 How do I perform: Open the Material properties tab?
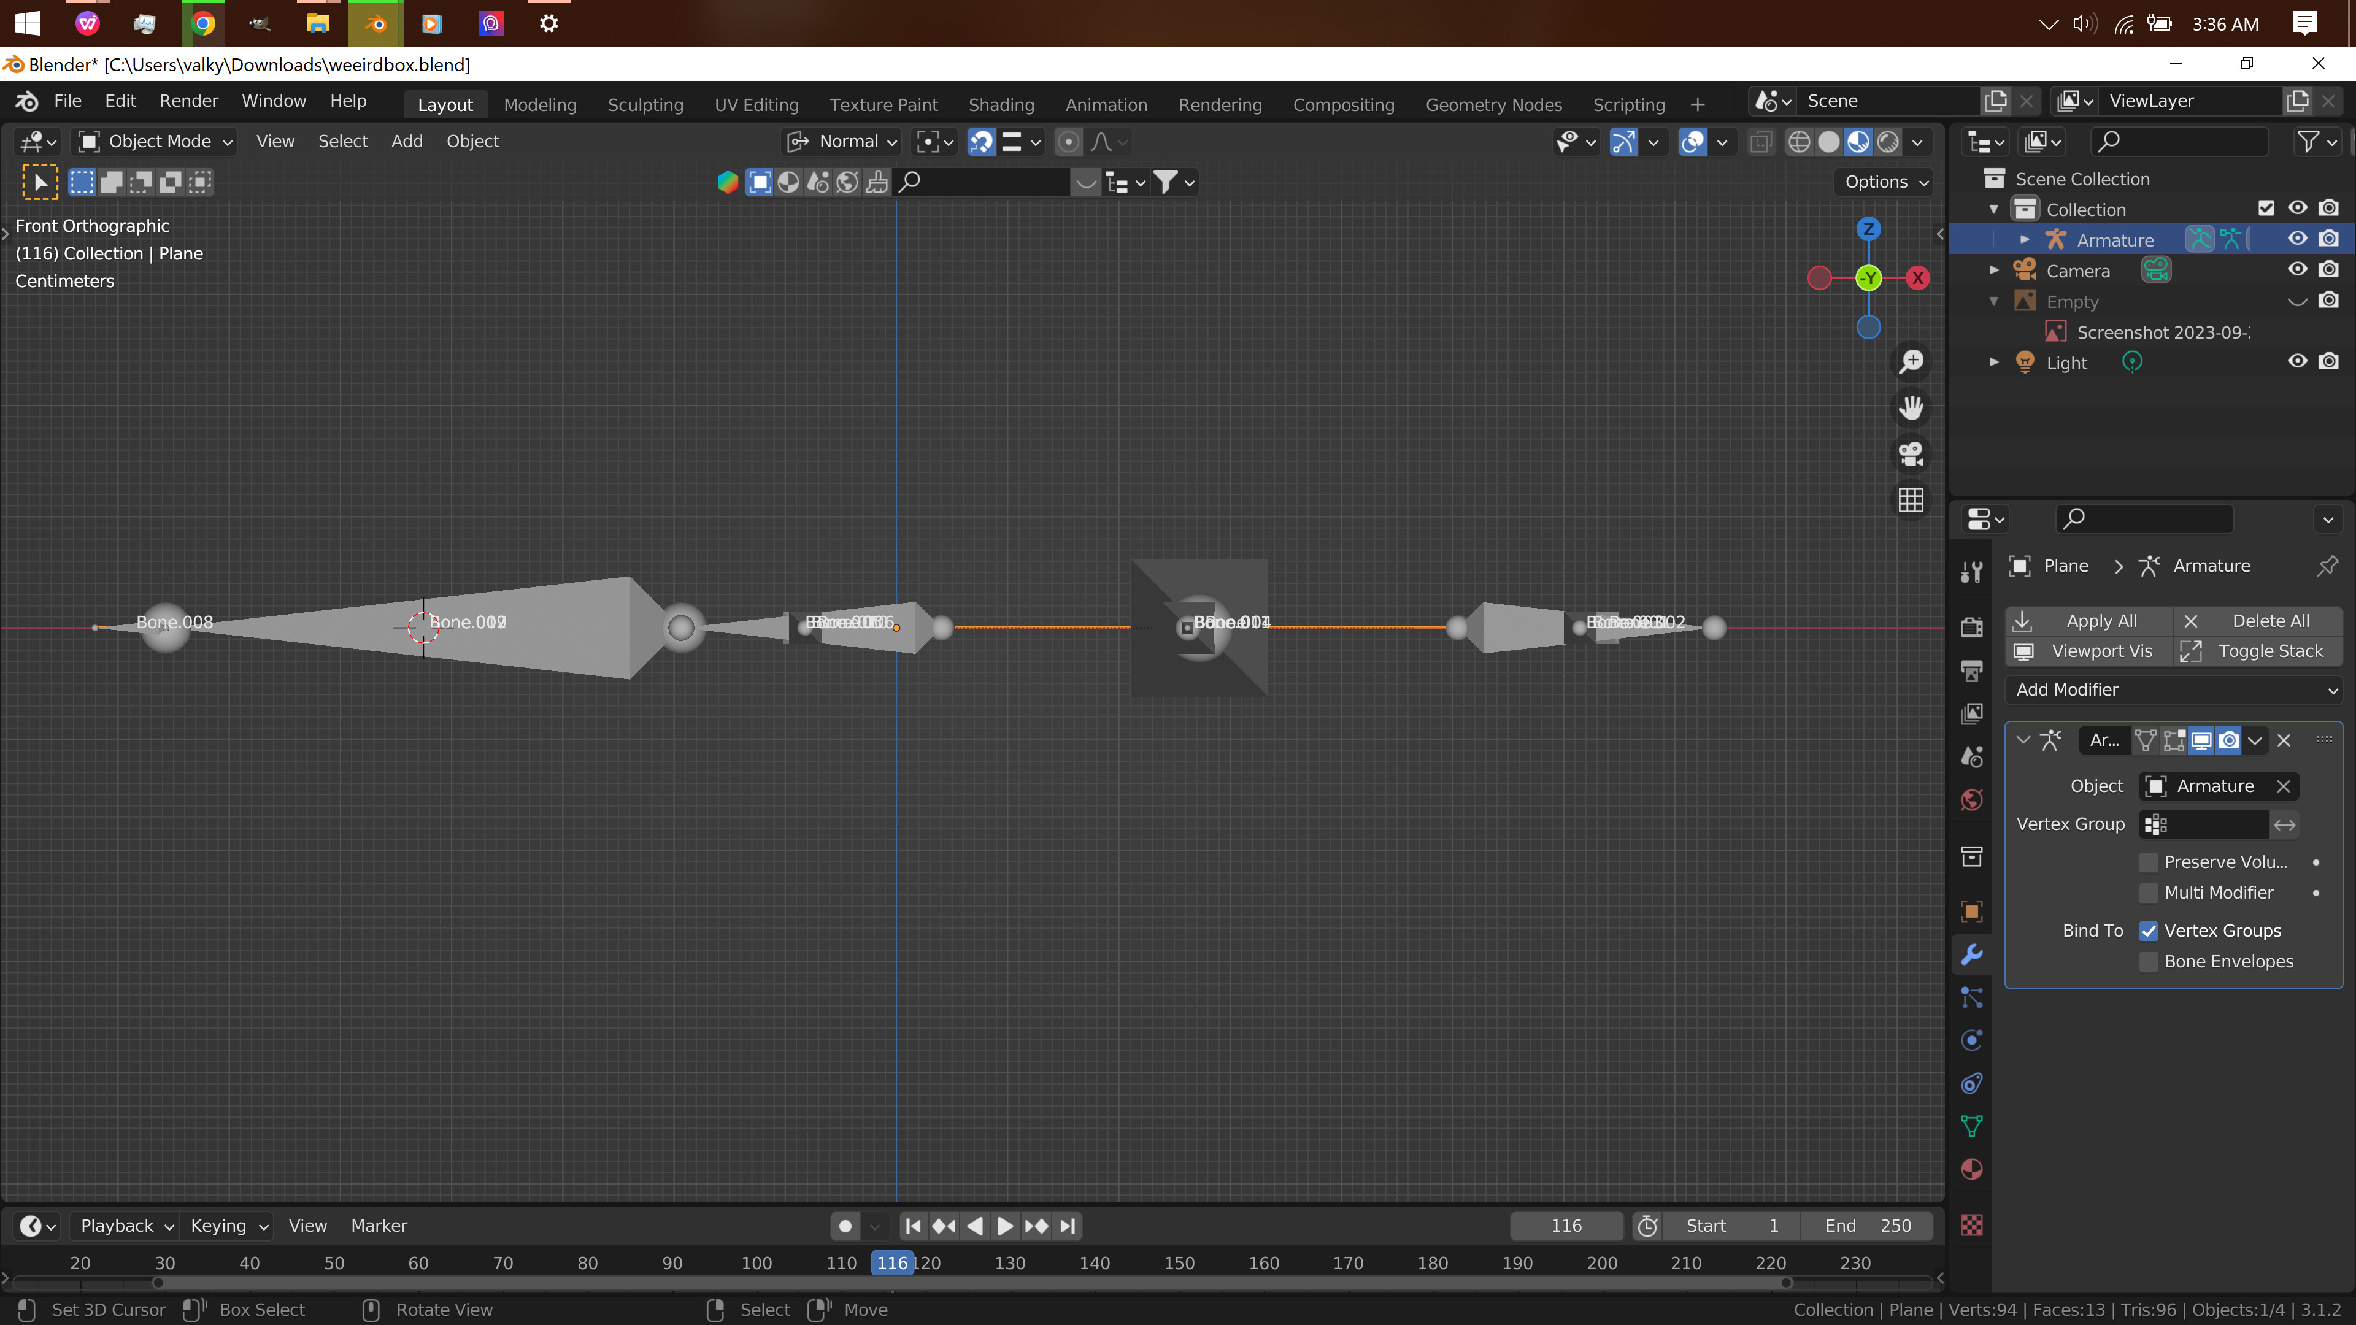(1972, 1170)
